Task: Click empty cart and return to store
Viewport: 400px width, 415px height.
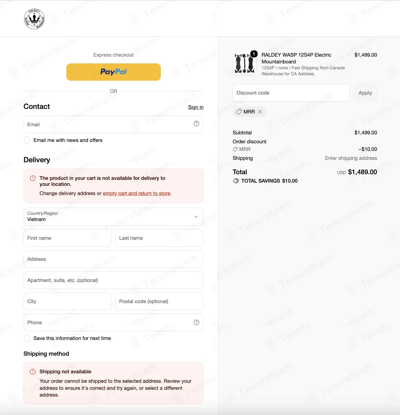Action: [137, 193]
